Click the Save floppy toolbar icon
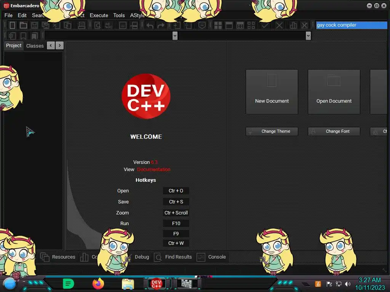The image size is (390, 292). 35,25
